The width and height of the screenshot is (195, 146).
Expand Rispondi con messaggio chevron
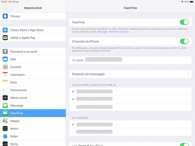click(x=188, y=74)
